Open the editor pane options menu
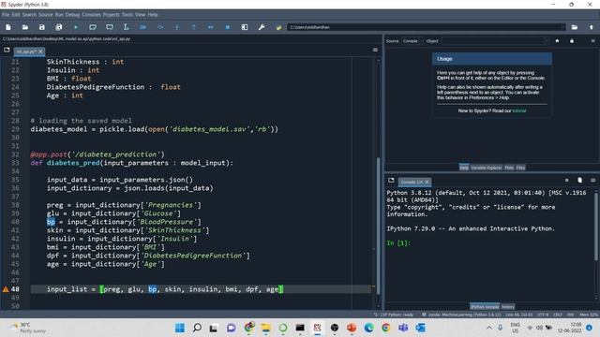600x337 pixels. point(375,50)
